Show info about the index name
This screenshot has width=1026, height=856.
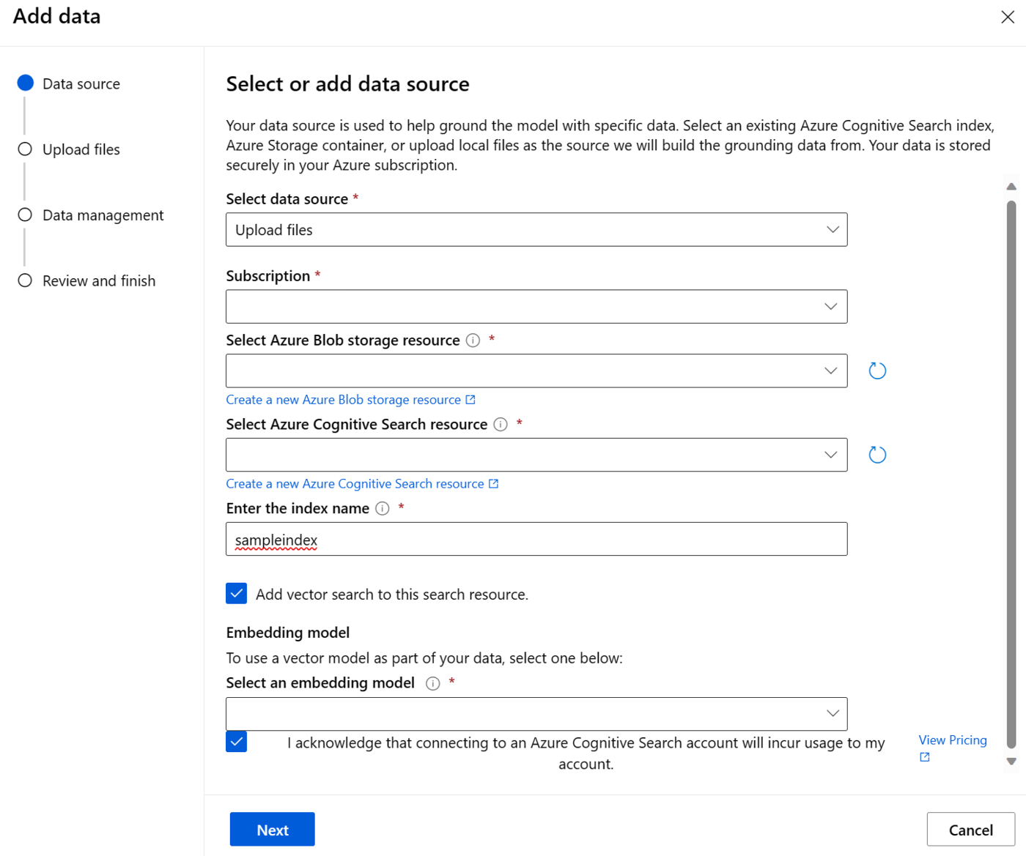[383, 509]
